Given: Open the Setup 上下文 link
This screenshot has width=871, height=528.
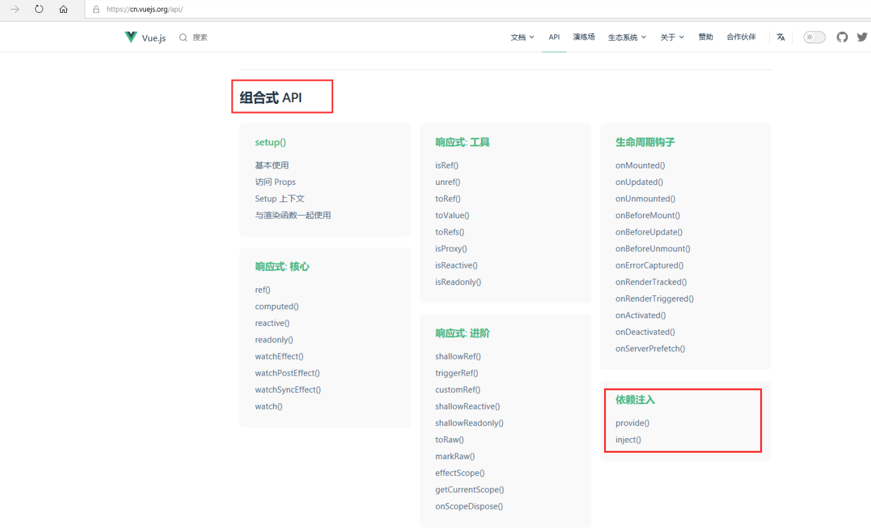Looking at the screenshot, I should click(280, 198).
